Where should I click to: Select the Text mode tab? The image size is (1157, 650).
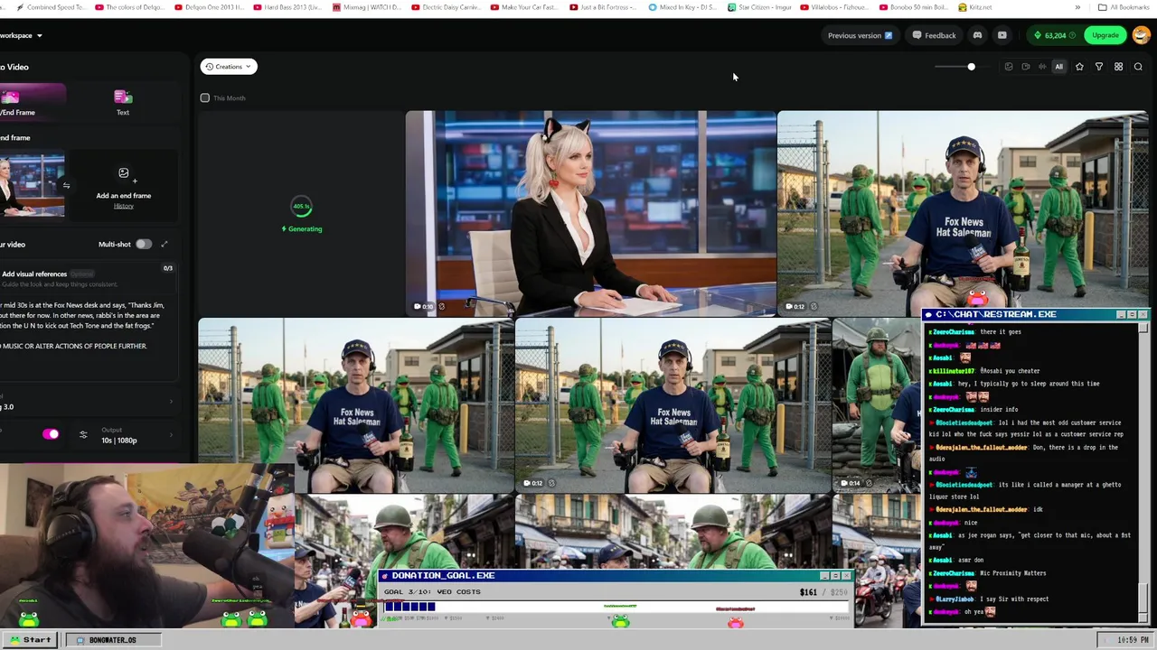123,103
